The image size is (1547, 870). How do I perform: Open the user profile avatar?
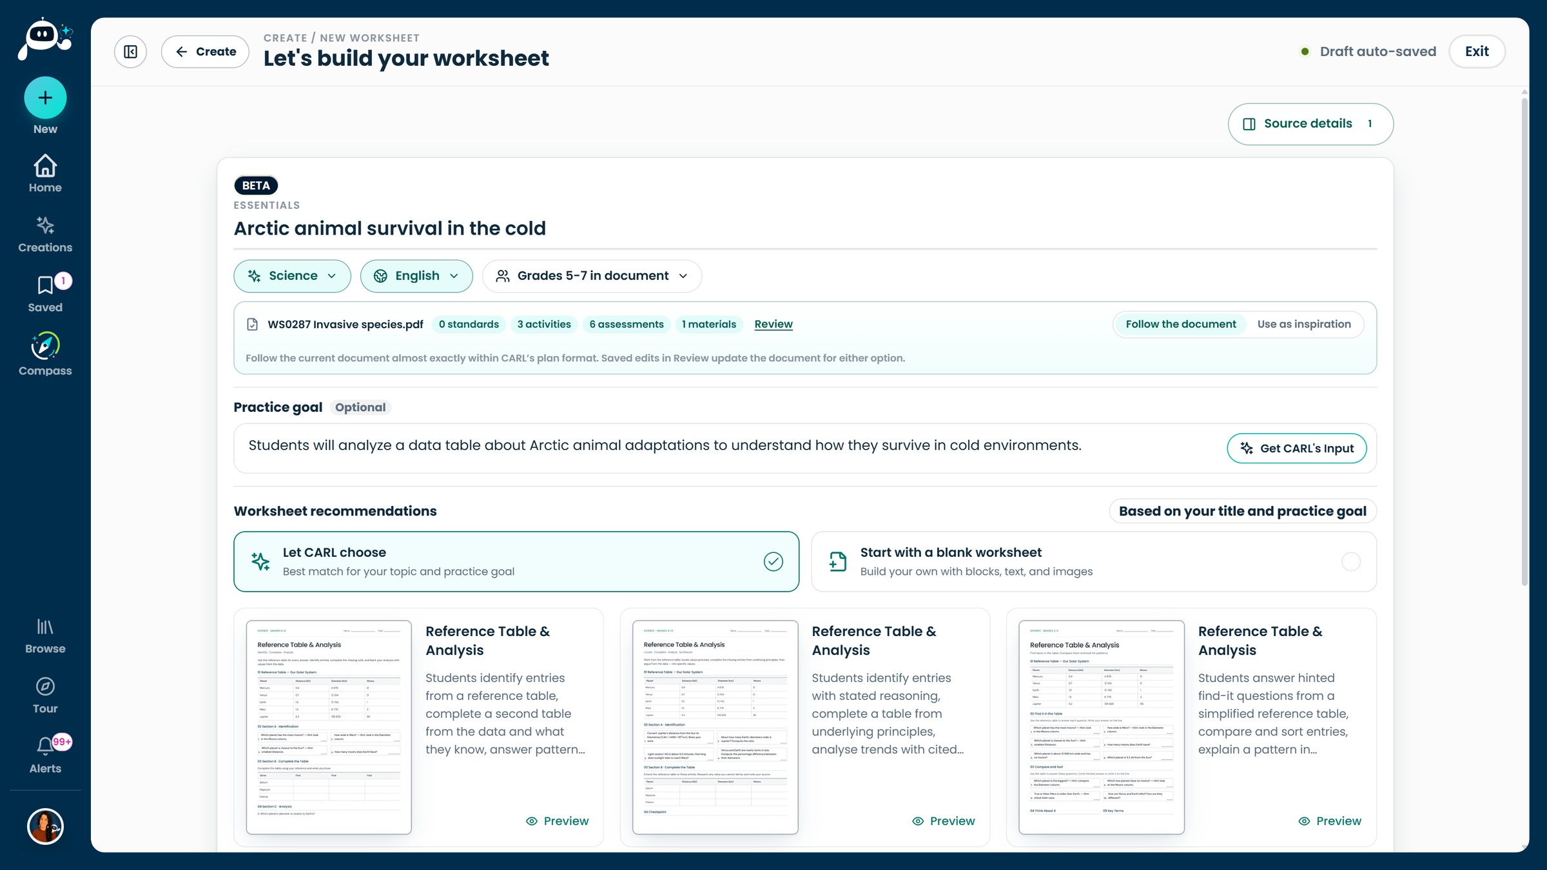45,826
